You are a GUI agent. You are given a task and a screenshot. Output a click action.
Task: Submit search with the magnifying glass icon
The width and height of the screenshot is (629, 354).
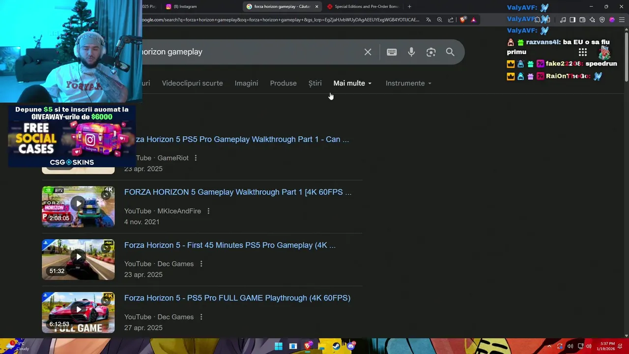(450, 52)
